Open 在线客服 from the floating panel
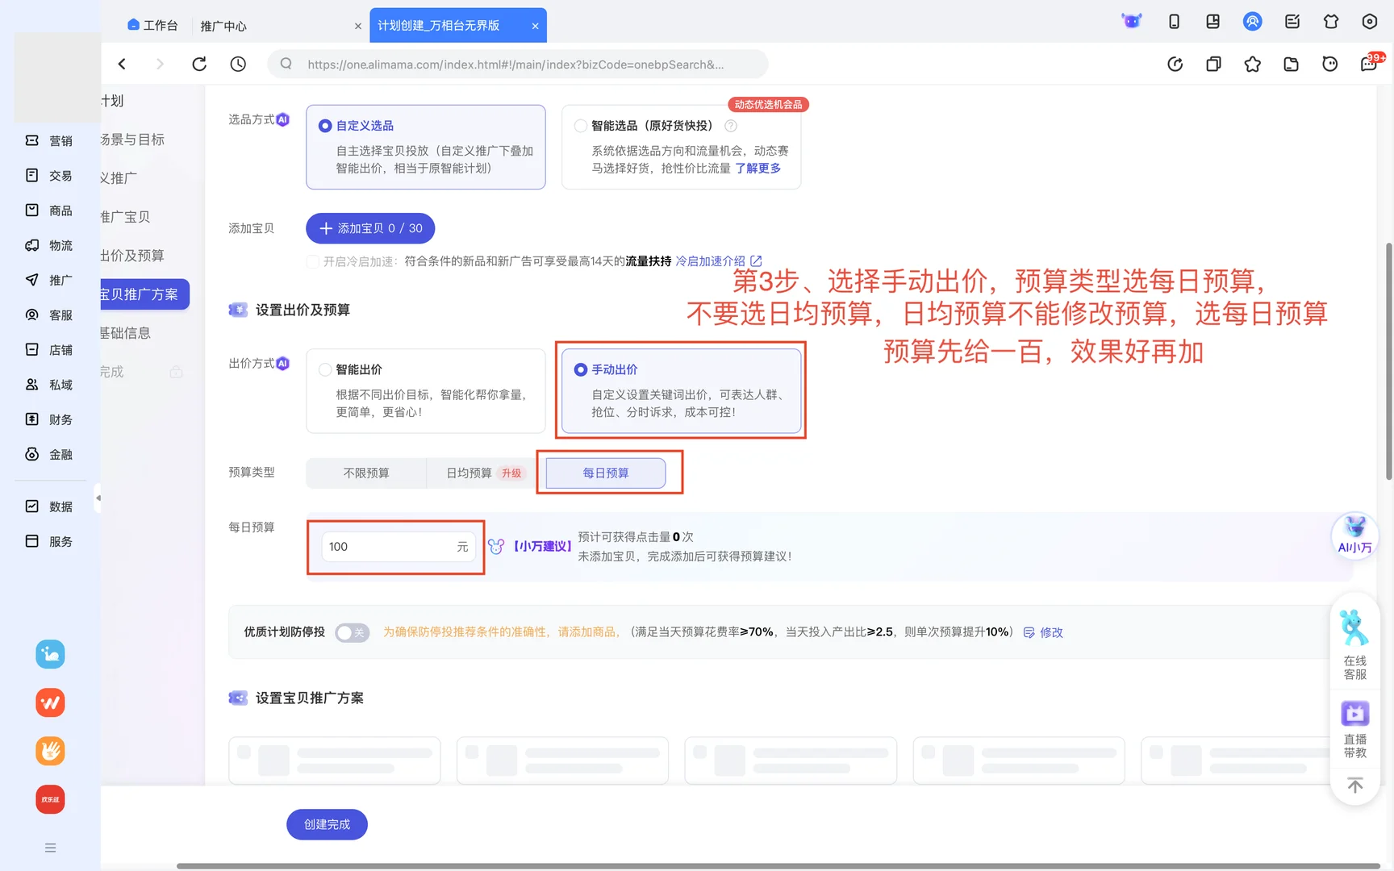The width and height of the screenshot is (1394, 871). (x=1354, y=645)
